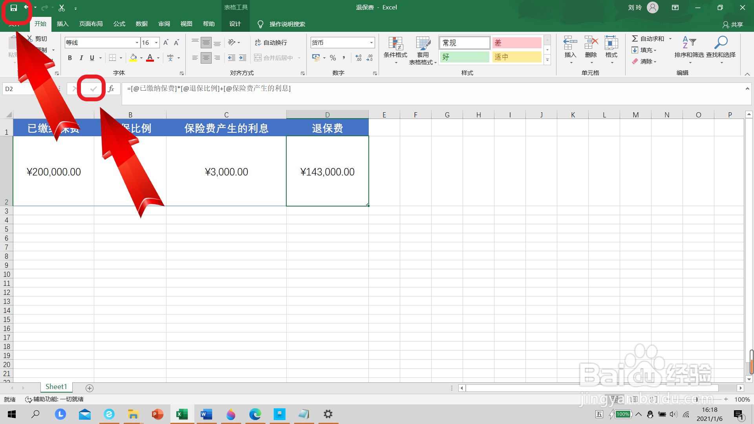754x424 pixels.
Task: Open 填充 fill dropdown
Action: (x=644, y=50)
